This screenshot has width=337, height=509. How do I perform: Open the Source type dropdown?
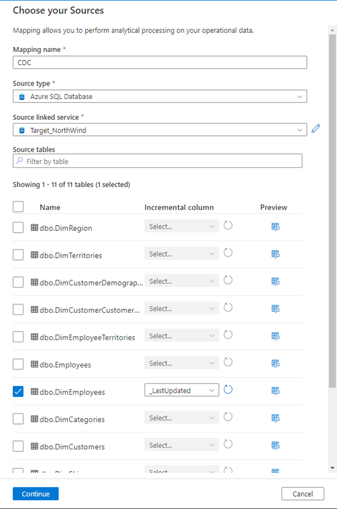click(x=160, y=96)
